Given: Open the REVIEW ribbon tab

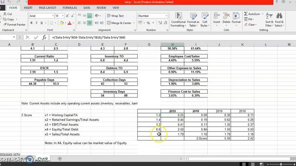Looking at the screenshot, I should (101, 8).
